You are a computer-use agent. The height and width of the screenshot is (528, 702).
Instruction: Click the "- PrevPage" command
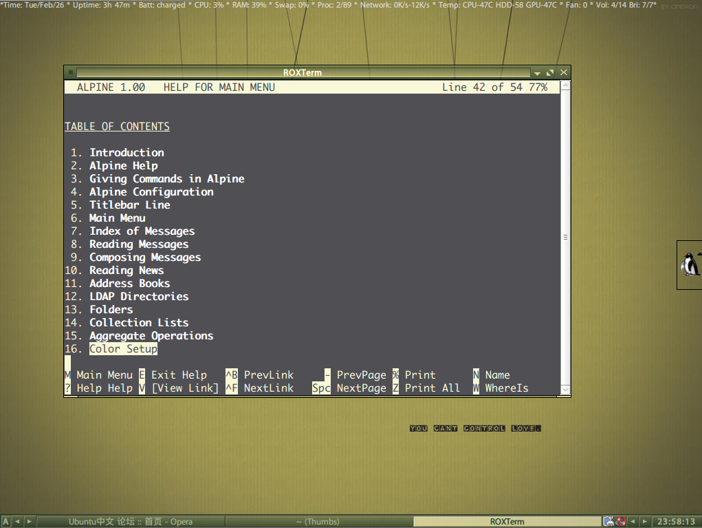pyautogui.click(x=355, y=374)
